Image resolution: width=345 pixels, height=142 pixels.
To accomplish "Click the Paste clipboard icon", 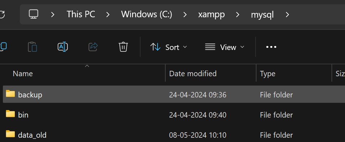I will tap(32, 47).
